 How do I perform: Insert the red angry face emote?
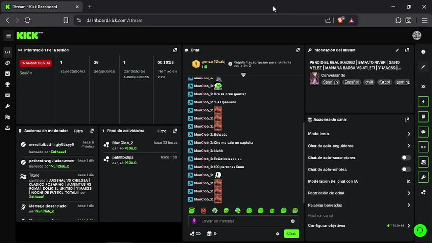pyautogui.click(x=203, y=211)
